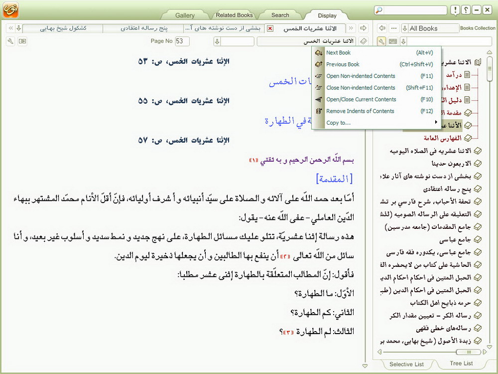Click the book icon beside الاربعون حديثا
Screen dimensions: 498x374
(x=478, y=164)
